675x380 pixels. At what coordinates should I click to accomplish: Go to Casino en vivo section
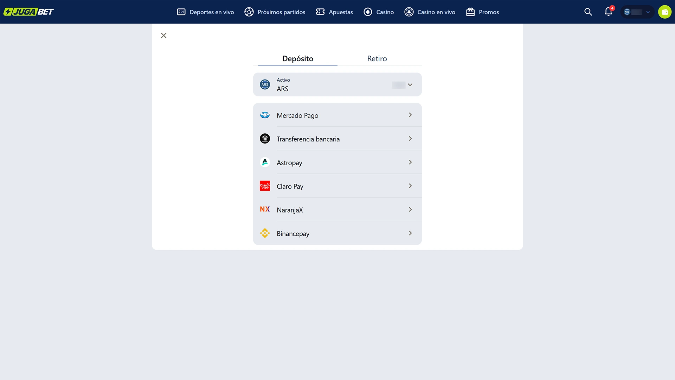(x=430, y=12)
